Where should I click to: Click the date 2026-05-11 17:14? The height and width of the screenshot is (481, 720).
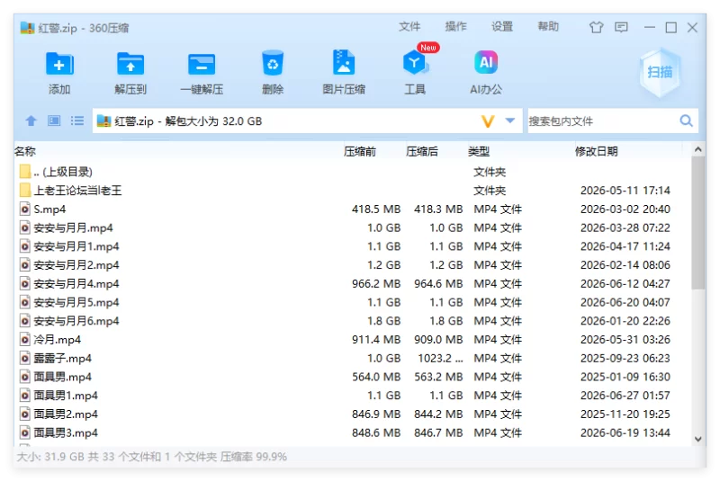pyautogui.click(x=625, y=191)
